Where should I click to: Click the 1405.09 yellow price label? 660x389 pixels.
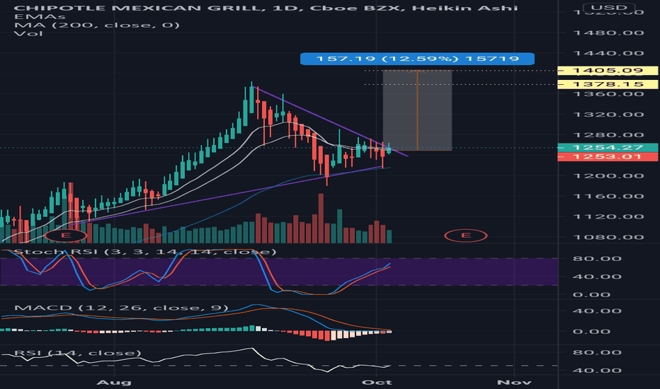click(x=608, y=71)
